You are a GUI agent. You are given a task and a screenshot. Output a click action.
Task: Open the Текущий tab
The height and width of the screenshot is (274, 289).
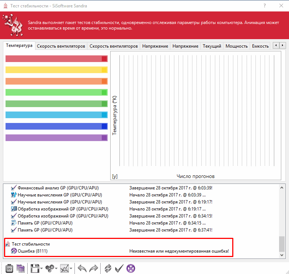click(x=212, y=46)
